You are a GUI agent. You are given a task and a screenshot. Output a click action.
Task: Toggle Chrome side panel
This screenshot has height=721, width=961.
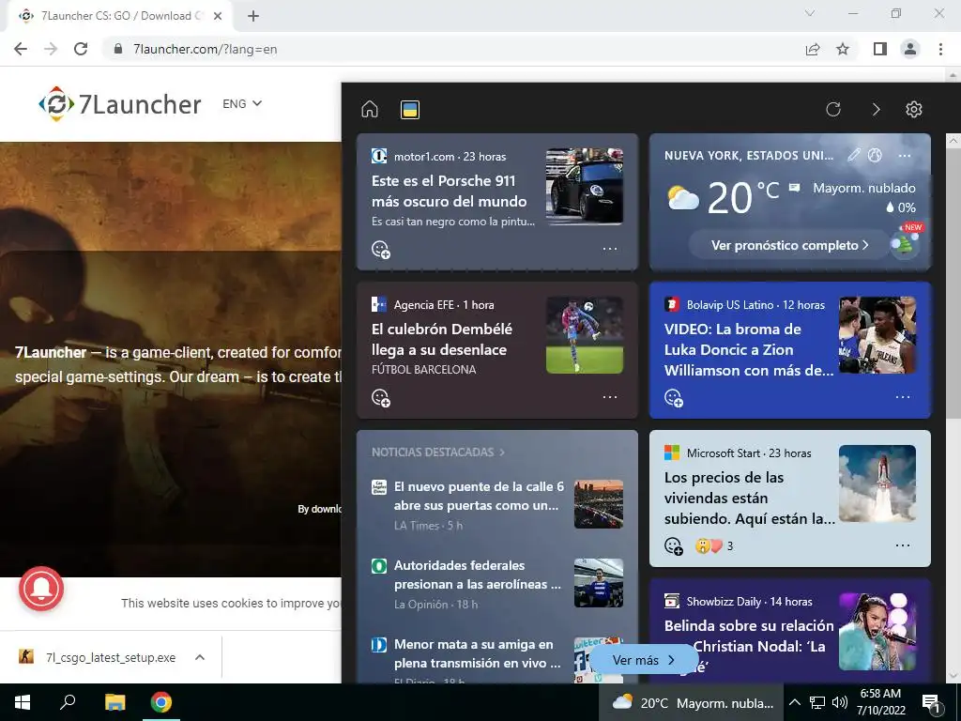pyautogui.click(x=880, y=49)
